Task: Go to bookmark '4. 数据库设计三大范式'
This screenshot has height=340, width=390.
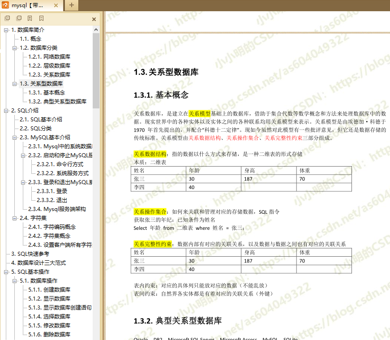Action: coord(39,263)
